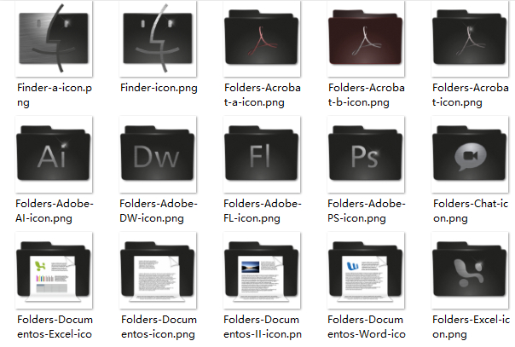Click the Folders-Adobe-PS-icon.png name

pyautogui.click(x=367, y=211)
